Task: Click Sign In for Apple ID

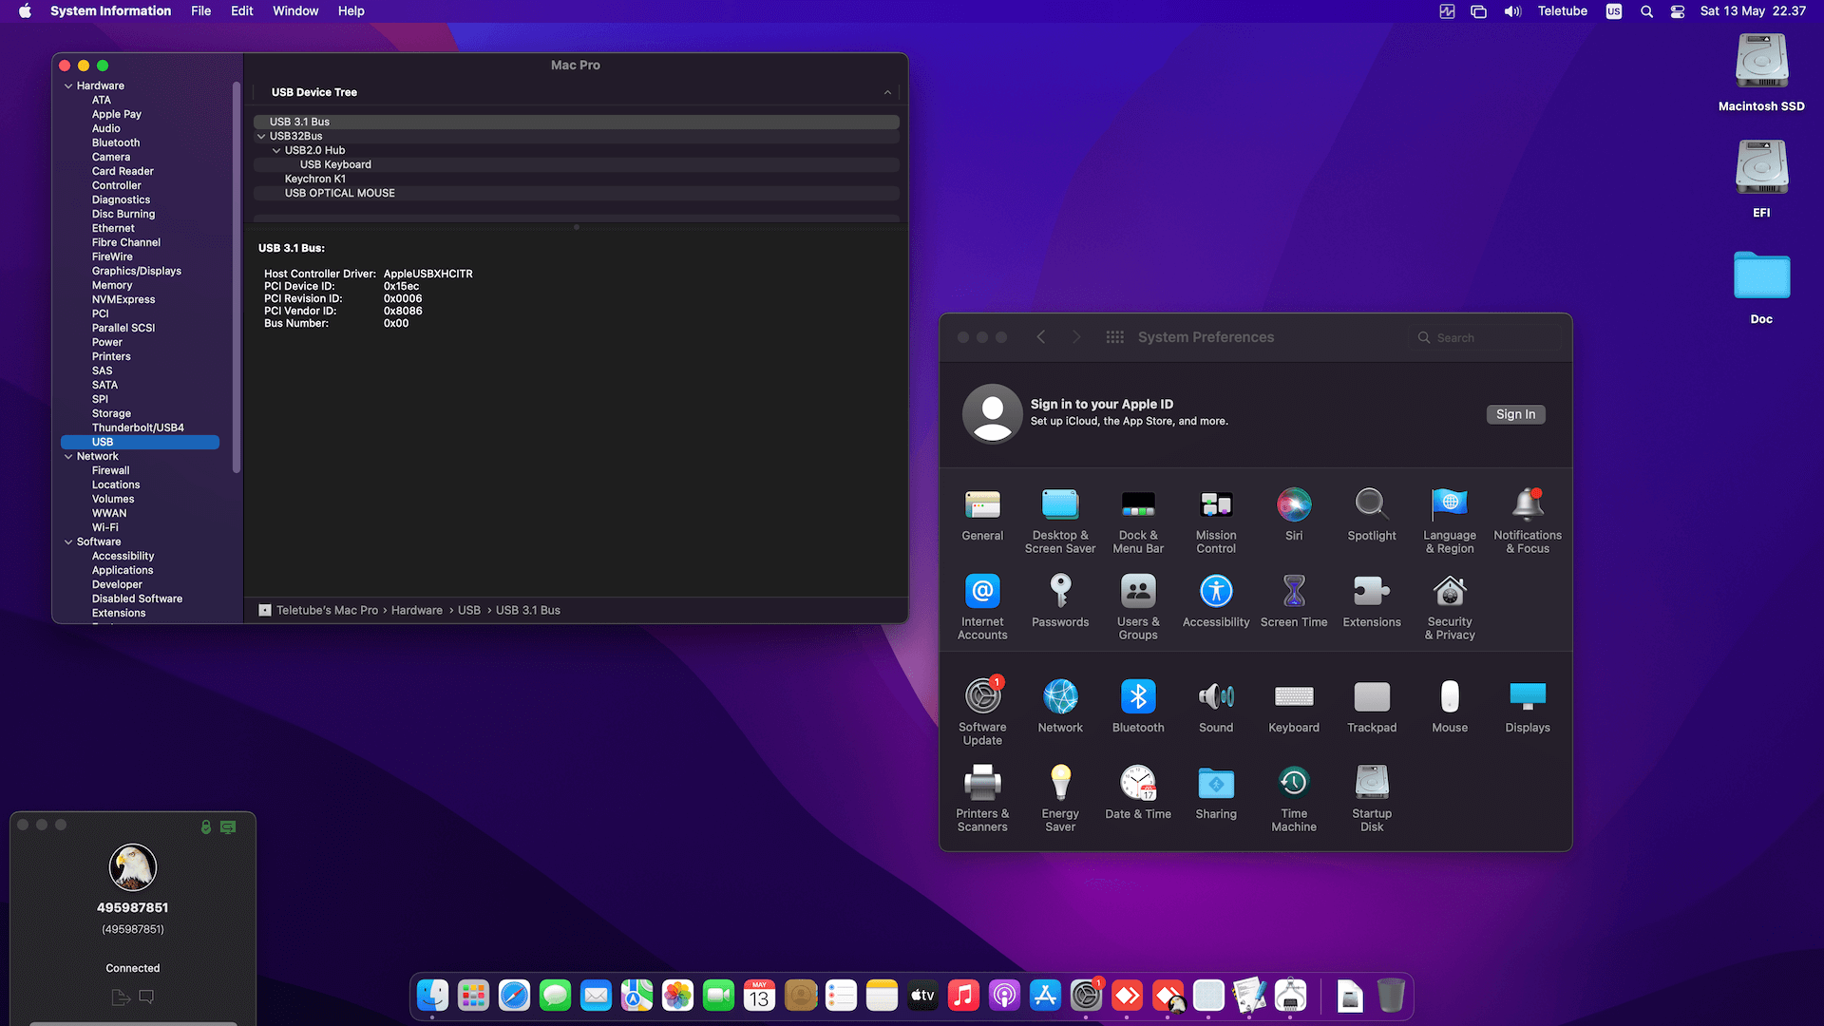Action: [x=1515, y=414]
